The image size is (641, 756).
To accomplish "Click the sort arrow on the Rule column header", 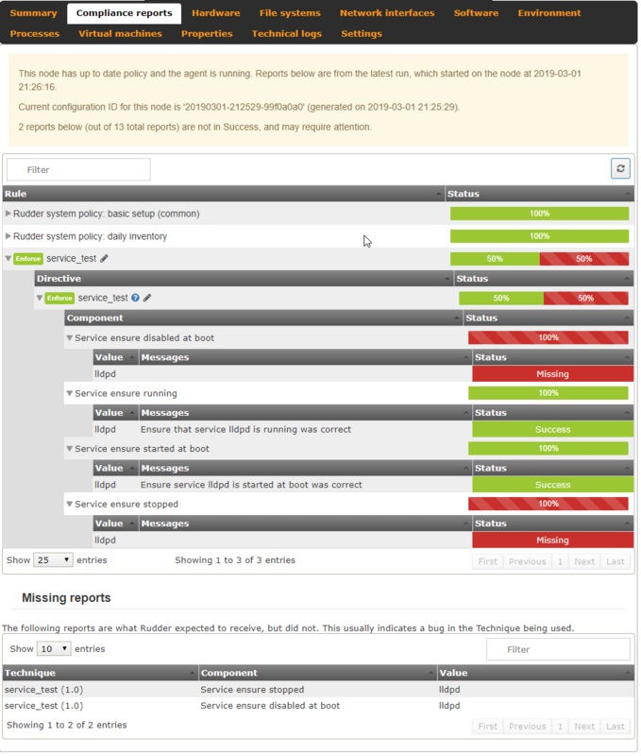I will pos(440,195).
